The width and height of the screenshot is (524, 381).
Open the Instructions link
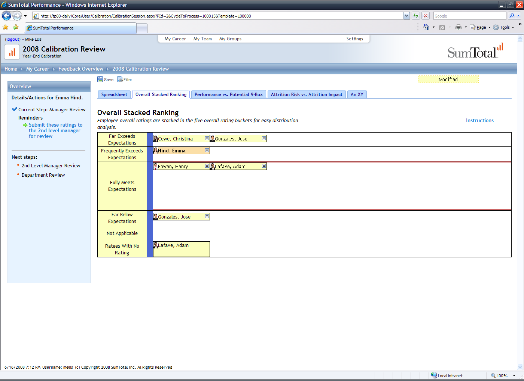pos(479,120)
